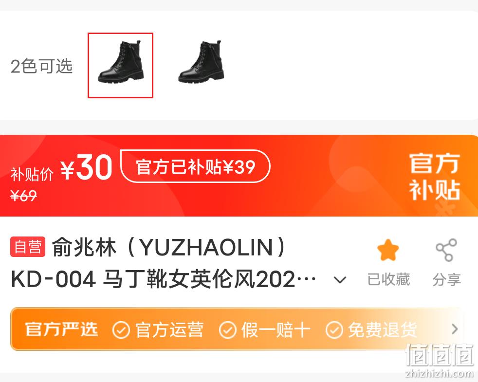This screenshot has width=478, height=382.
Task: Tap the 俞兆林 YUZHAOLIN brand name
Action: point(168,247)
